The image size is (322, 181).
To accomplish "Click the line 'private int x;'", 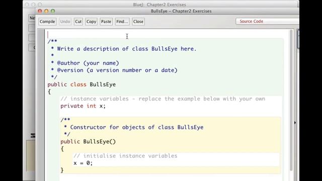I will 83,106.
